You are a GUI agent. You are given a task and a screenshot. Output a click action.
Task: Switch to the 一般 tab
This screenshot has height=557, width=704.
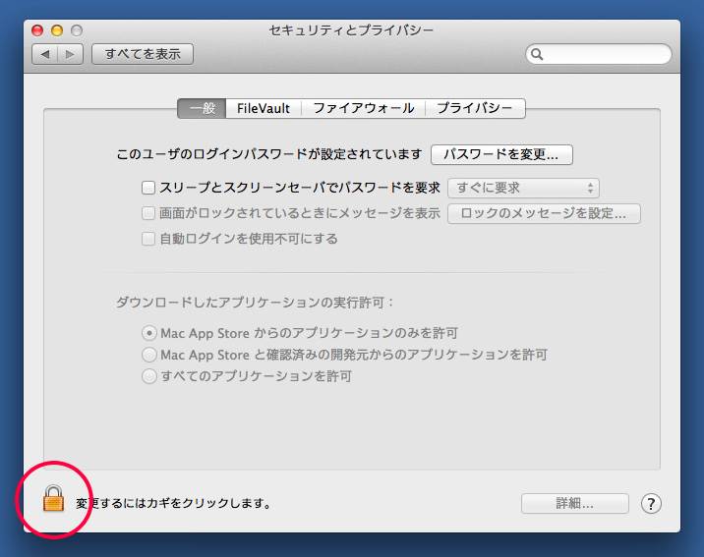click(x=202, y=108)
